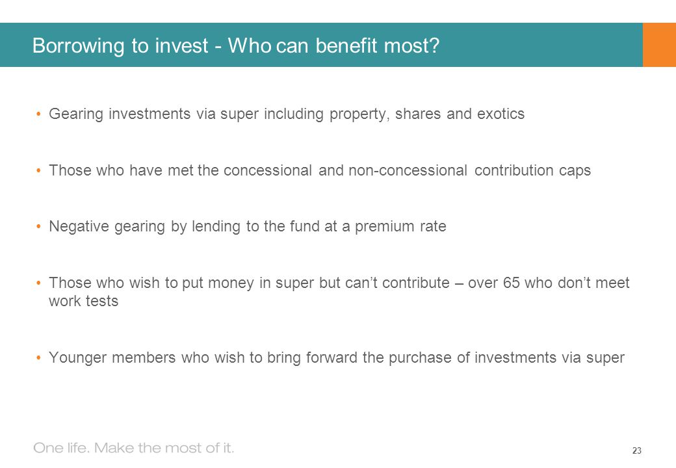Click the 'over 65 who don't meet' text
This screenshot has width=676, height=468.
(x=549, y=283)
